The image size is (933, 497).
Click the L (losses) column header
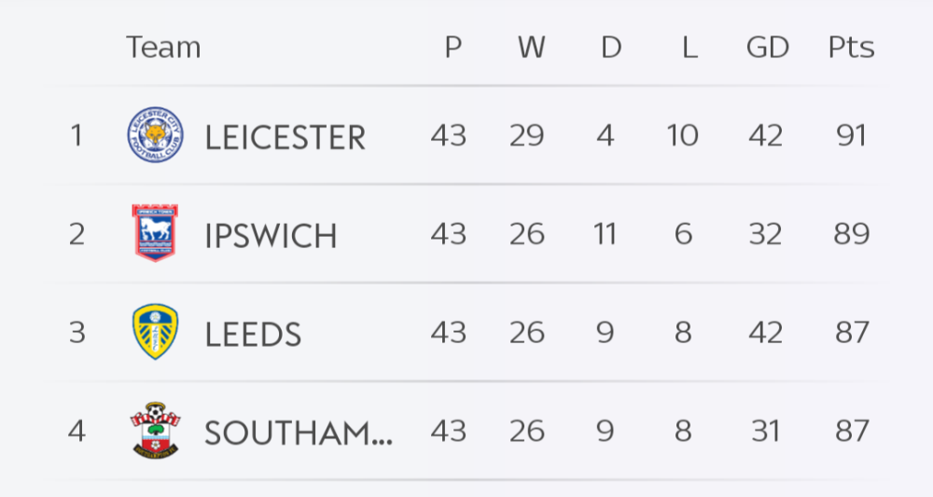pyautogui.click(x=689, y=48)
